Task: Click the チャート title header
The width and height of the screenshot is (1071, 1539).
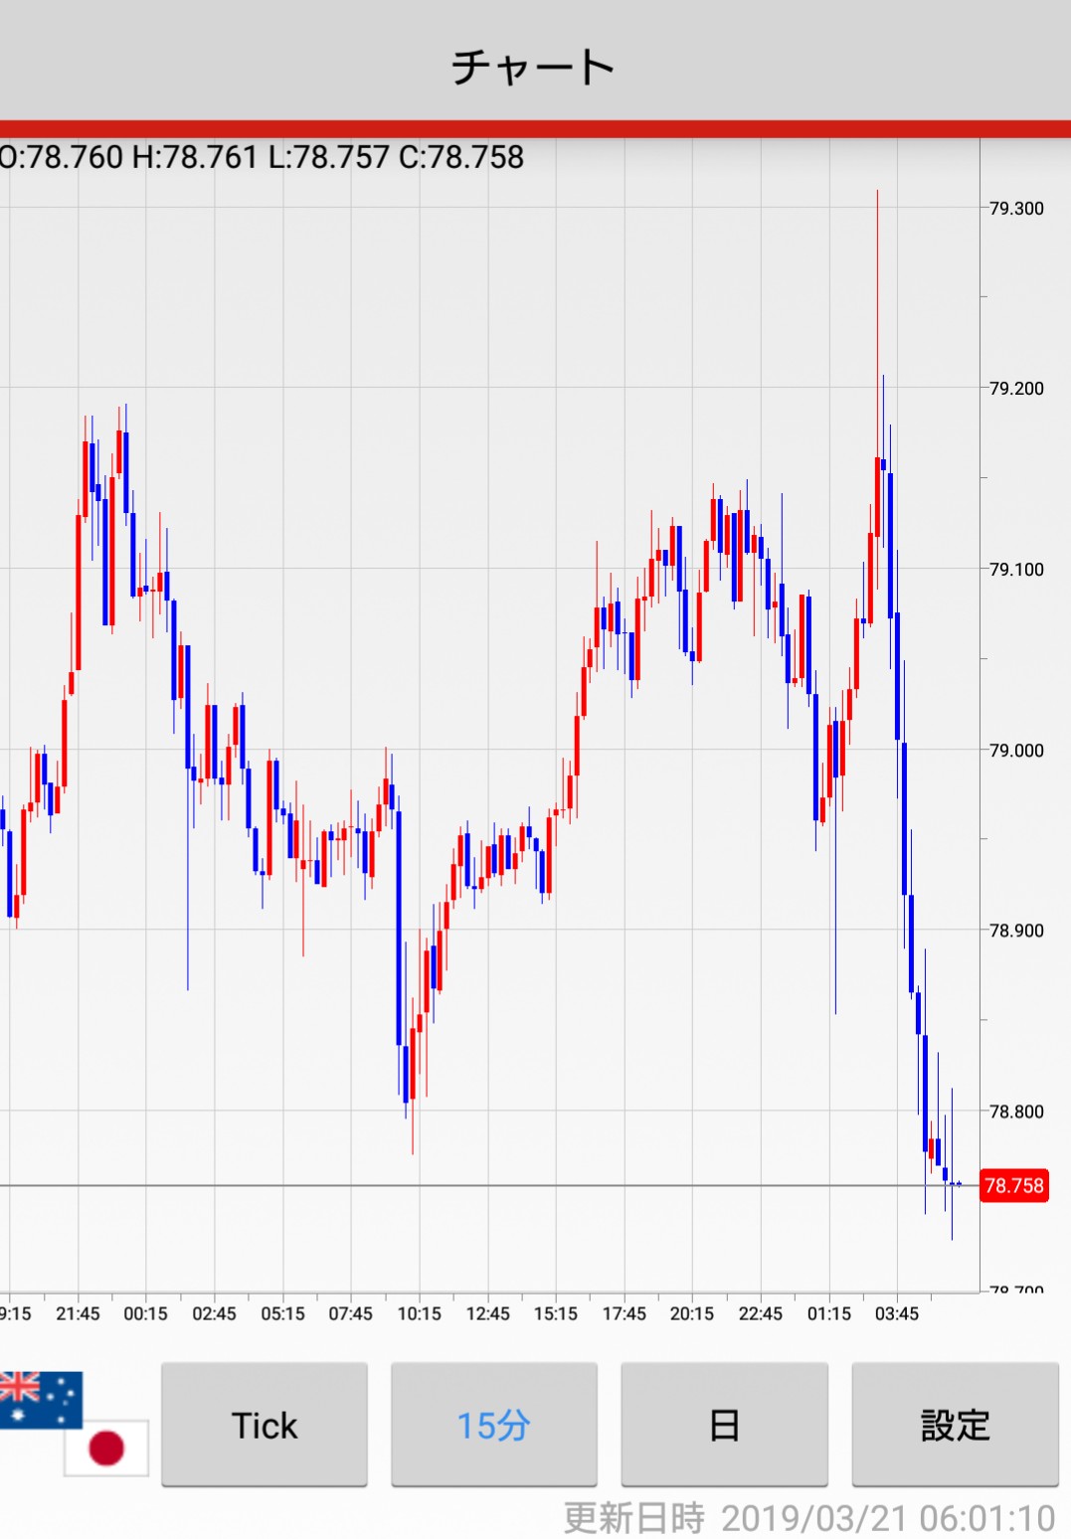Action: [x=534, y=67]
